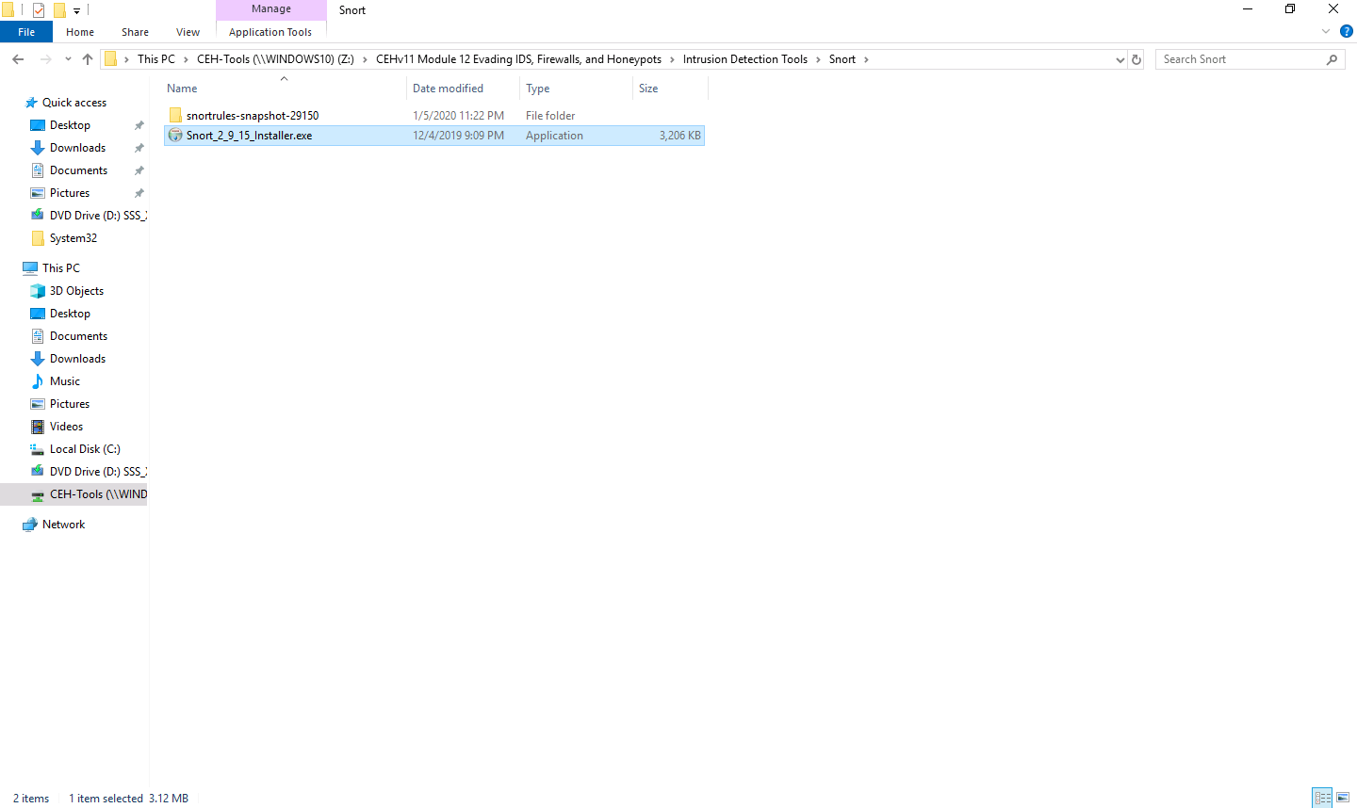Open the Customize Quick Access Toolbar dropdown
This screenshot has width=1357, height=808.
(77, 11)
